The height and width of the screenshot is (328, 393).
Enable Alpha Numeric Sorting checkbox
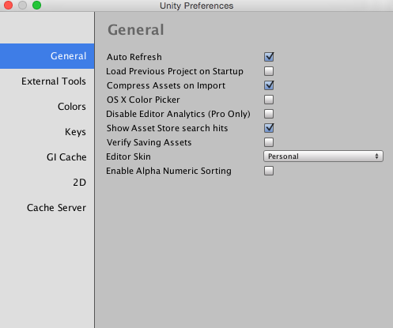[x=269, y=171]
